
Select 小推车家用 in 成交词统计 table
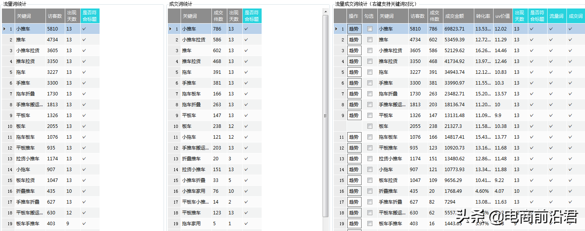(196, 191)
